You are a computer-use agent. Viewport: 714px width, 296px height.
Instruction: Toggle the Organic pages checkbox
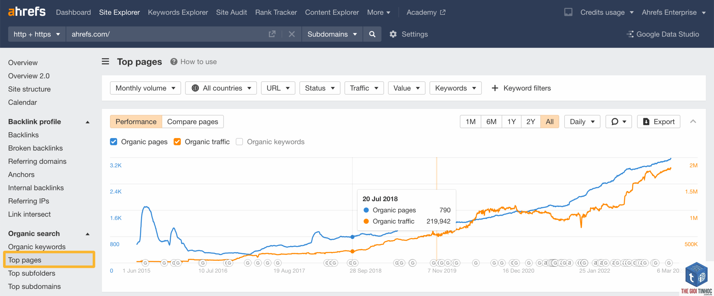[114, 142]
